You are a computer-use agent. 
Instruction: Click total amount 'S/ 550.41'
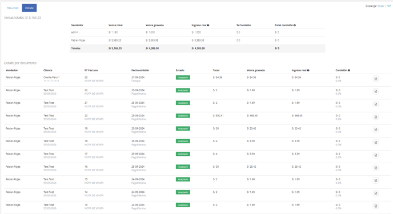[218, 116]
